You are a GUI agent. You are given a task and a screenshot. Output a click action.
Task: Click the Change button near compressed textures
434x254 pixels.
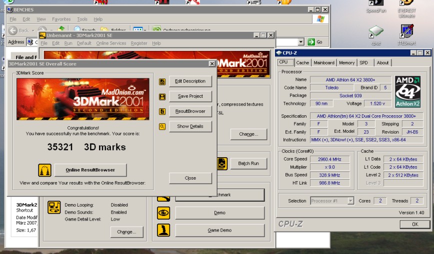[x=248, y=134]
